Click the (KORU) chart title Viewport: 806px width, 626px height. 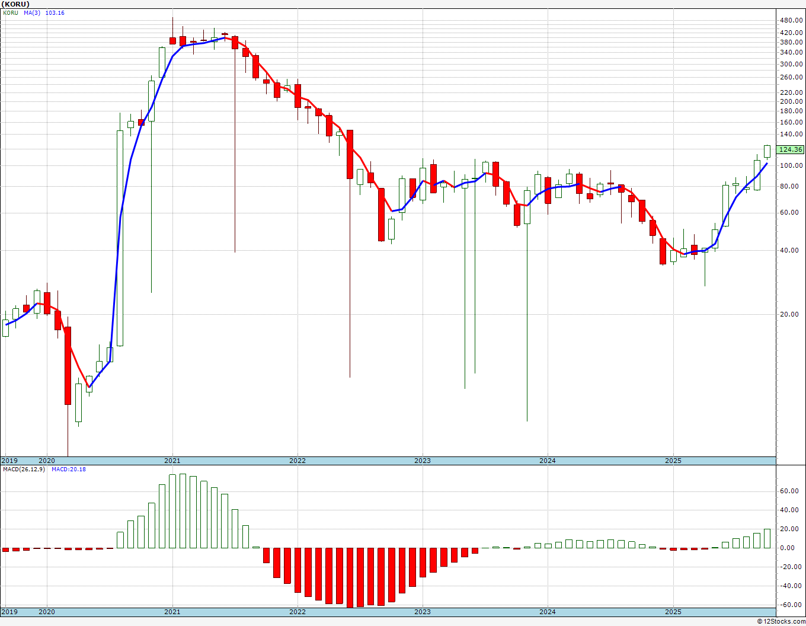[15, 4]
